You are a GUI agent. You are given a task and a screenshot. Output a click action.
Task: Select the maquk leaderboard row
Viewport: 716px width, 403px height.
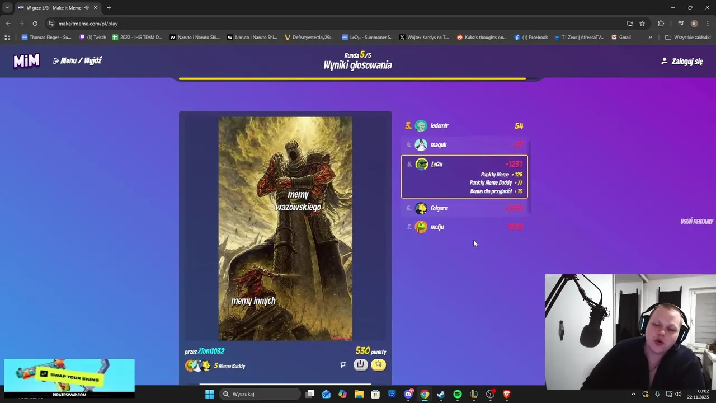click(x=464, y=145)
